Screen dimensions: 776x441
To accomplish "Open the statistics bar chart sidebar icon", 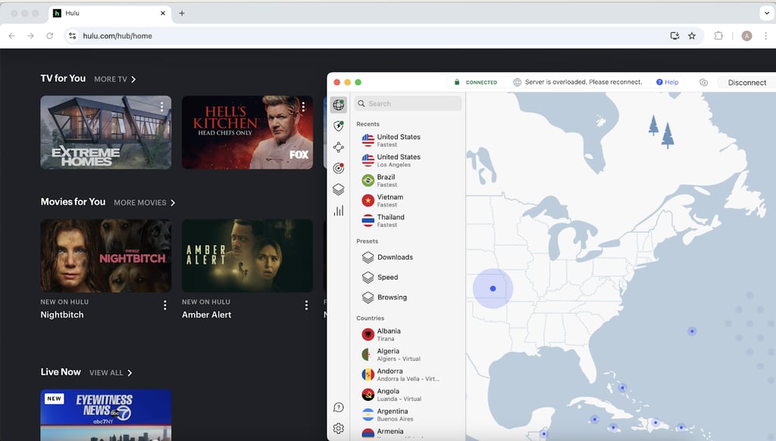I will pyautogui.click(x=339, y=211).
